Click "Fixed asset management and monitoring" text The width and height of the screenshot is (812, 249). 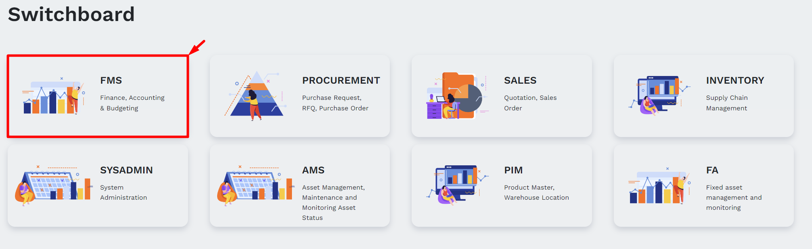[x=734, y=198]
